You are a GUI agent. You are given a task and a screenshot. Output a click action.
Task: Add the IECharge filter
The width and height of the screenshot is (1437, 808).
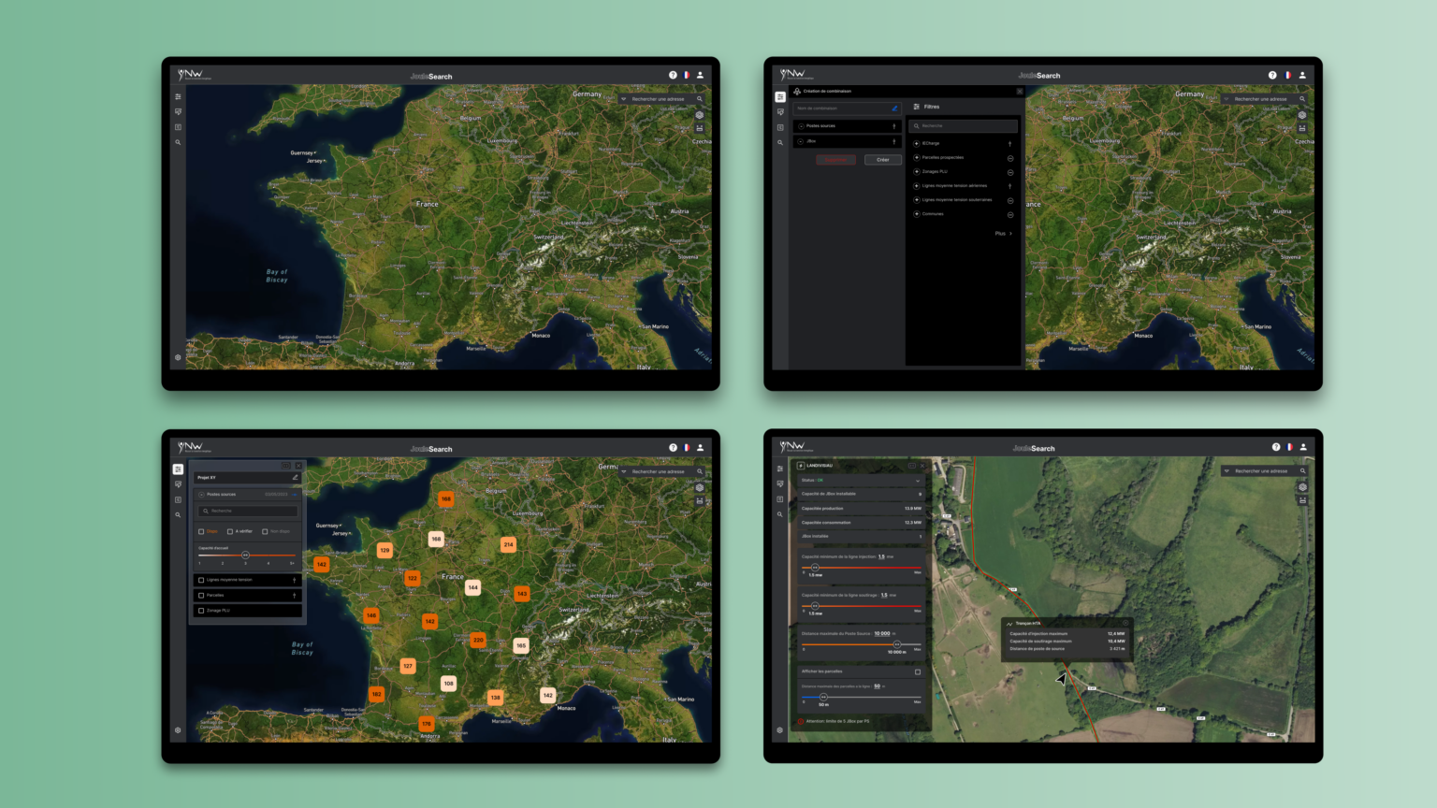[916, 143]
